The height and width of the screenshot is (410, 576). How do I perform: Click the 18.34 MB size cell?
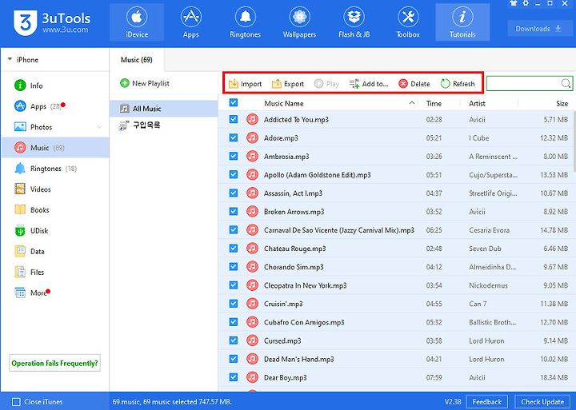click(x=554, y=377)
